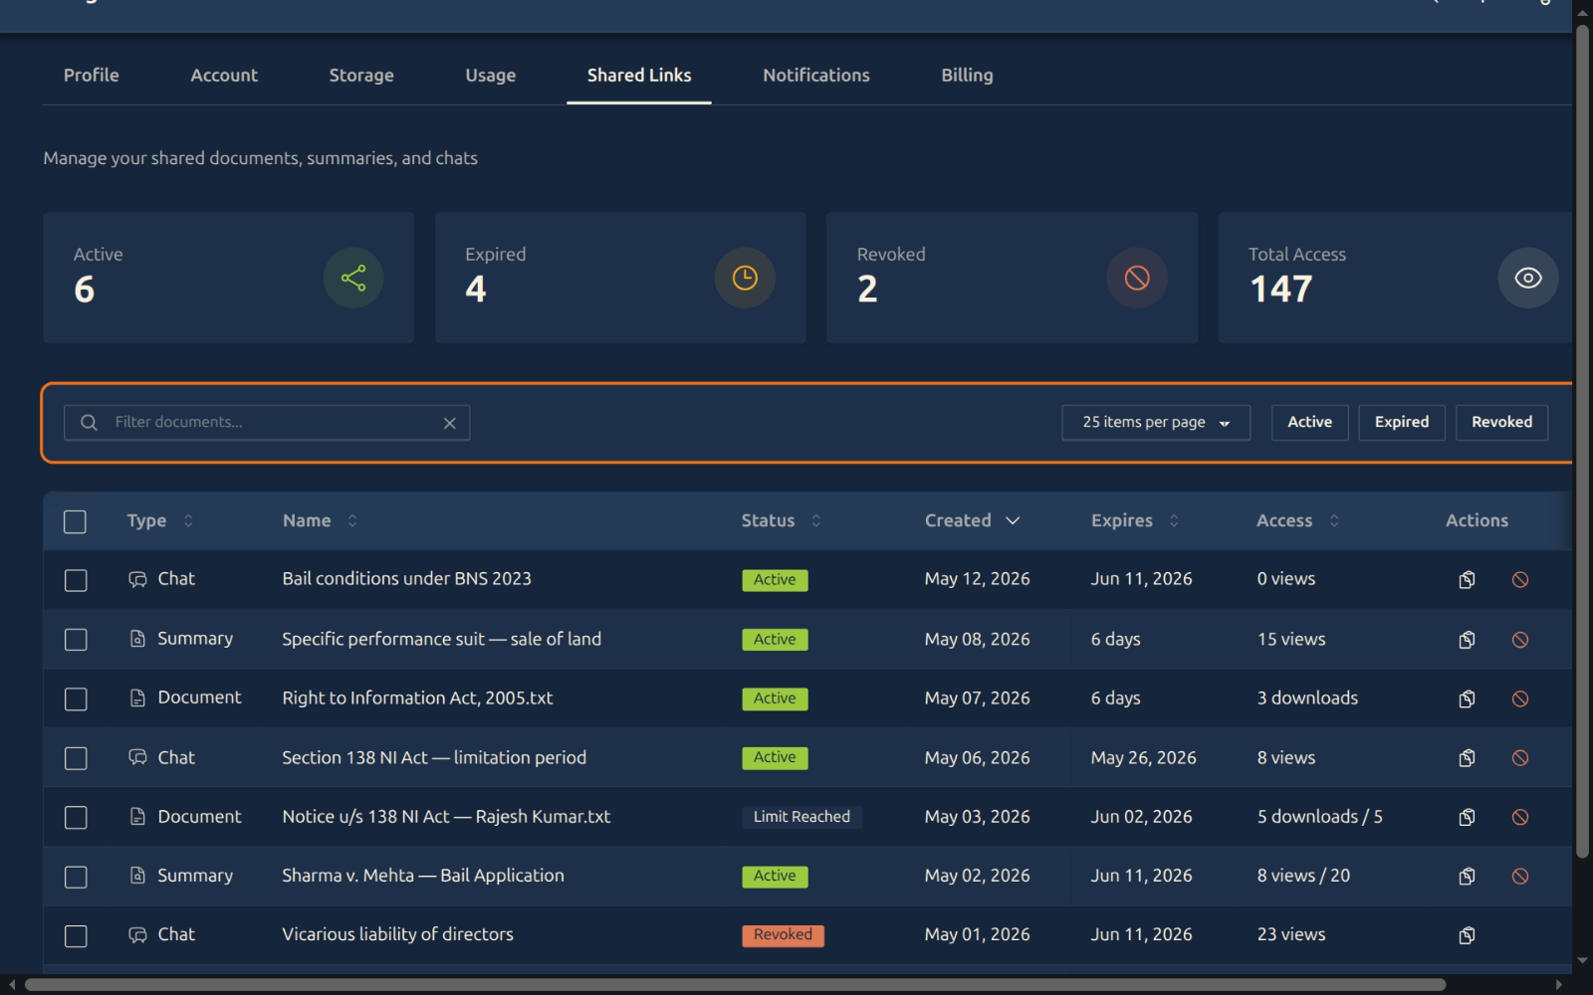Revoke Sharma v. Mehta summary link

[x=1519, y=876]
